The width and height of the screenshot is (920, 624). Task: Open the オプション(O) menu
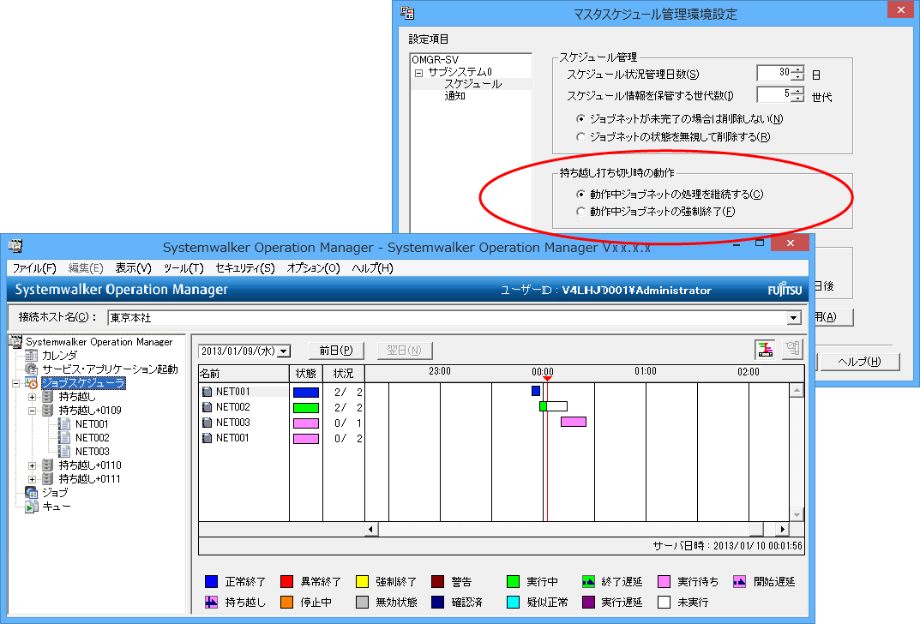(x=313, y=268)
